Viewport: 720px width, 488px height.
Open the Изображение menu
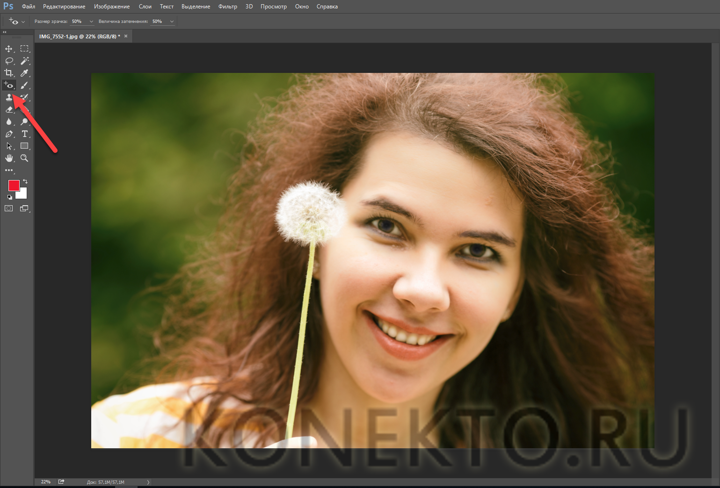coord(112,7)
